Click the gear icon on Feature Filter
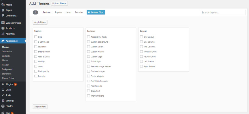249x114 pixels. coord(89,12)
